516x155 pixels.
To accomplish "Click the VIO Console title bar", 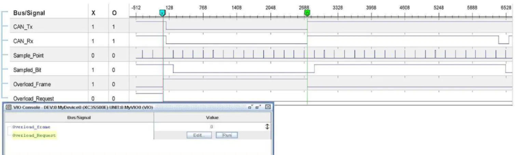I will (x=137, y=107).
